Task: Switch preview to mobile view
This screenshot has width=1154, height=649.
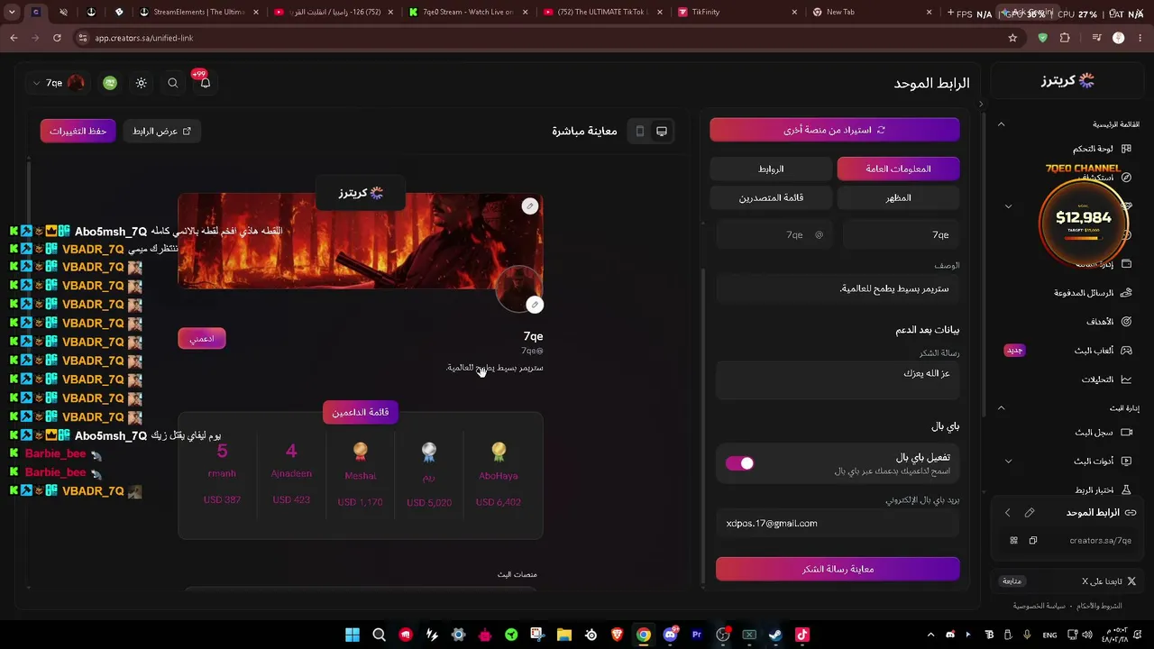Action: point(640,132)
